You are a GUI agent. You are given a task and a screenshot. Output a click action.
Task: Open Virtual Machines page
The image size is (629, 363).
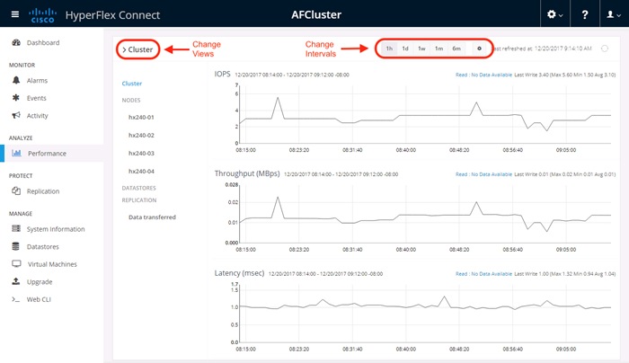(x=52, y=264)
